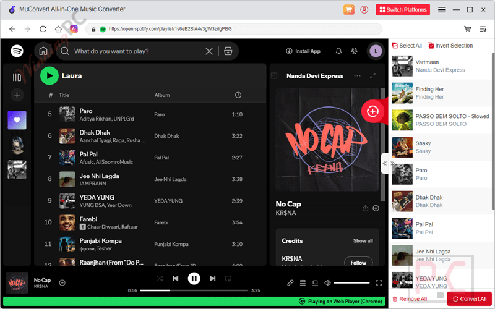
Task: Go to Spotify Home button
Action: coord(43,51)
